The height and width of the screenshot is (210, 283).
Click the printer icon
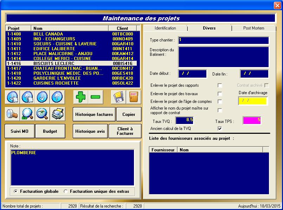[57, 113]
